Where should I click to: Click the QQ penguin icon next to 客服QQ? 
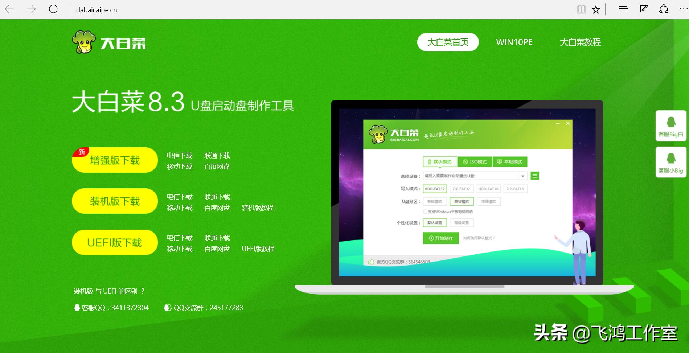[77, 308]
